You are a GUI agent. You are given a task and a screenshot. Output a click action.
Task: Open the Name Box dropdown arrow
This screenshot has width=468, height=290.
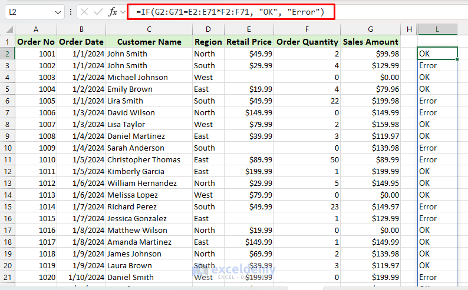[58, 12]
